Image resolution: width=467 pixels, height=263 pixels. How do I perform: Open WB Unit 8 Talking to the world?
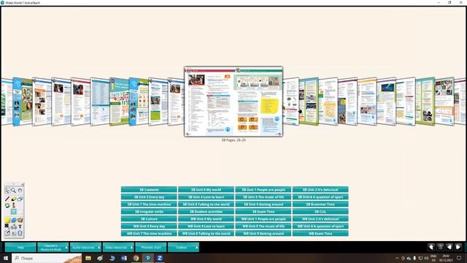coord(206,234)
